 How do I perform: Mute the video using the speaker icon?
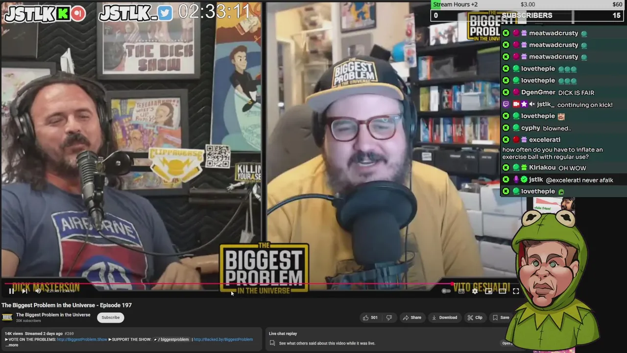coord(38,291)
